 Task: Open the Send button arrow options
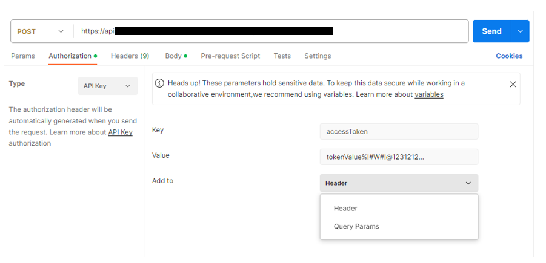click(x=520, y=31)
